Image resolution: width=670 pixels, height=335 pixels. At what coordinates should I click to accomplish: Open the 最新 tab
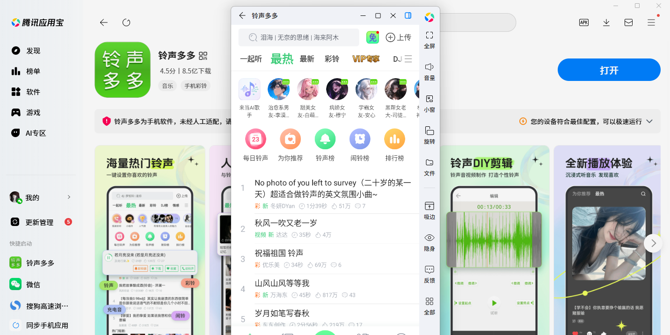point(307,59)
